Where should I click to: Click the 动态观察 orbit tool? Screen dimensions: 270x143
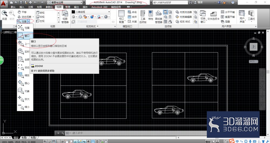click(x=25, y=17)
